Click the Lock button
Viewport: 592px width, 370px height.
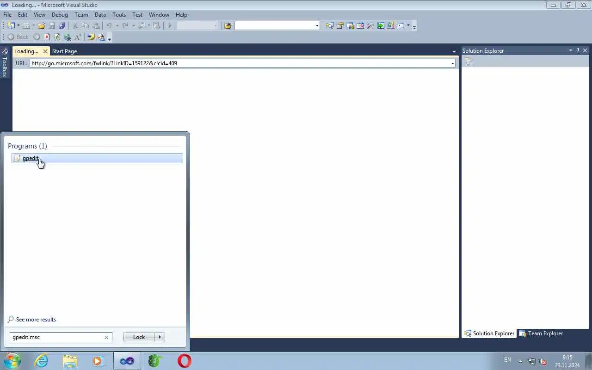click(x=139, y=337)
